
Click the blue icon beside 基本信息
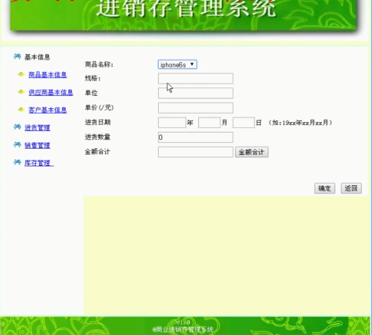point(17,56)
